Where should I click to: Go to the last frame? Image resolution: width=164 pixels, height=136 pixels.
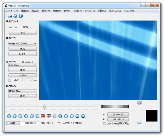[x=72, y=116]
